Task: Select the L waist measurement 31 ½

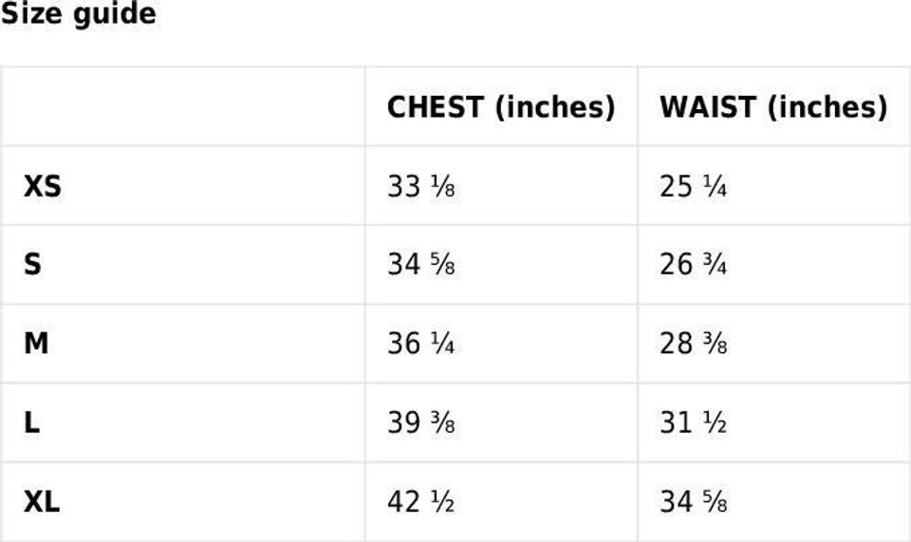Action: click(694, 422)
